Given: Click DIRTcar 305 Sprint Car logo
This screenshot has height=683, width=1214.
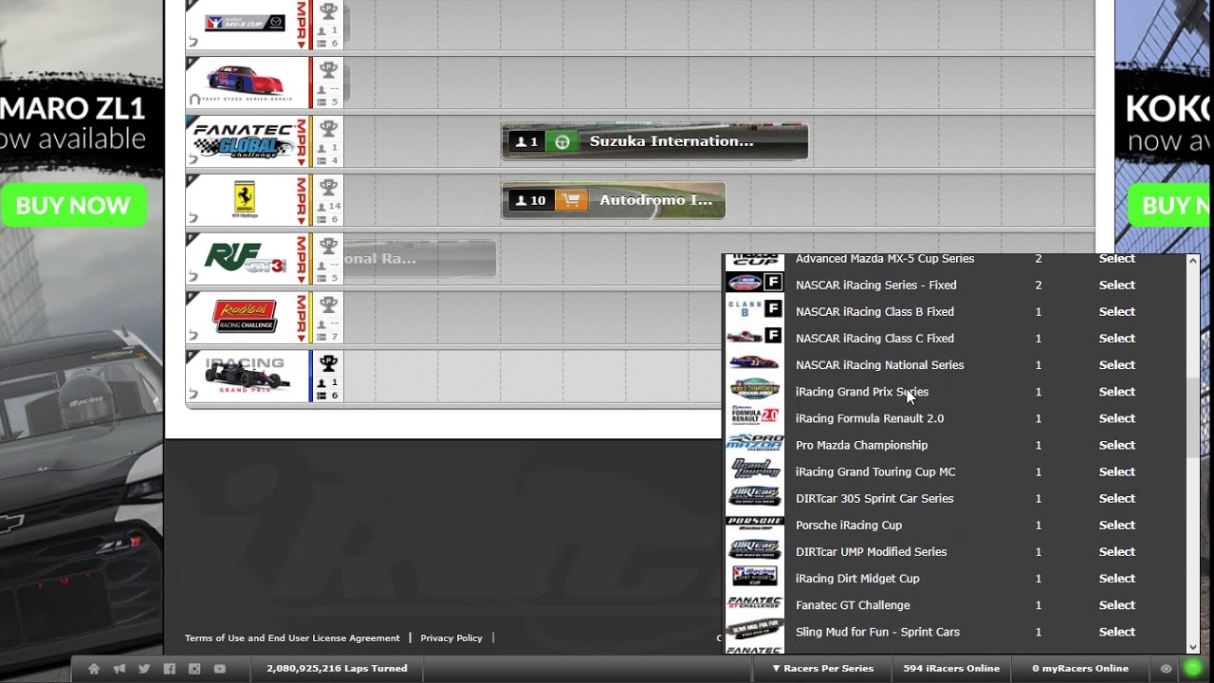Looking at the screenshot, I should (754, 496).
